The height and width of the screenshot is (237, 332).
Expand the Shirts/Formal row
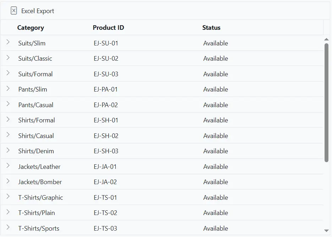click(x=8, y=119)
